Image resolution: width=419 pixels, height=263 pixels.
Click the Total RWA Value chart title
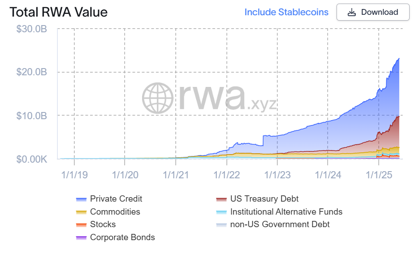(x=58, y=12)
